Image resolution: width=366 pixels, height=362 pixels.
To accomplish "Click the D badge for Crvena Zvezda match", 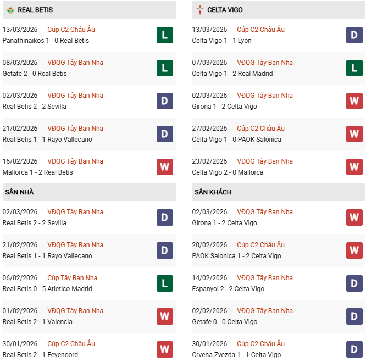I will click(x=354, y=349).
